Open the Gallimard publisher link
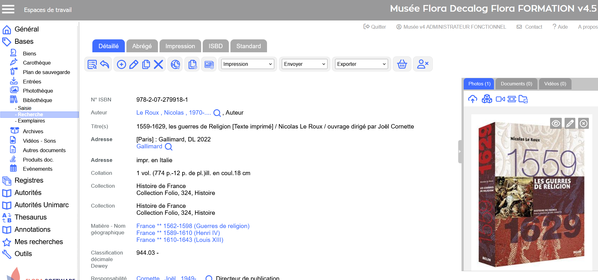Screen dimensions: 598x280 pos(149,146)
